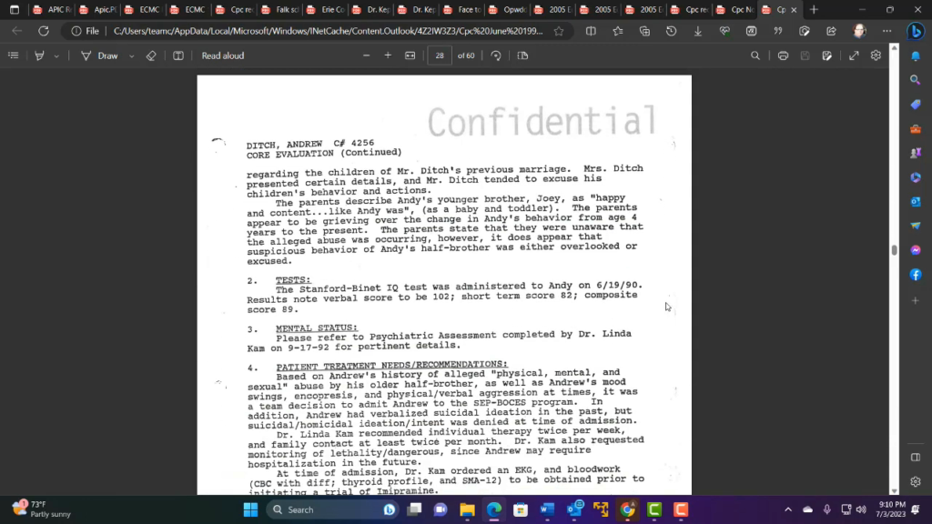The width and height of the screenshot is (932, 524).
Task: Open Windows Start menu
Action: tap(250, 509)
